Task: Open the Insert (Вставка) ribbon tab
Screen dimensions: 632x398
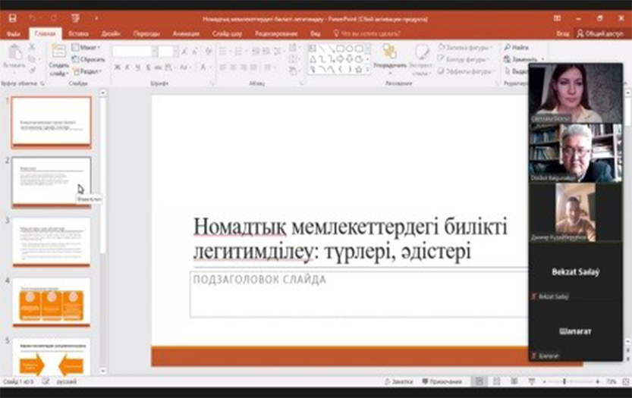Action: point(78,34)
